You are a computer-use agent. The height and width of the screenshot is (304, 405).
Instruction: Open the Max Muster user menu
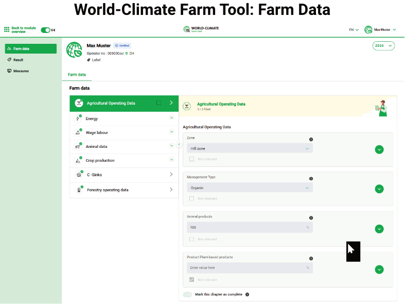385,30
